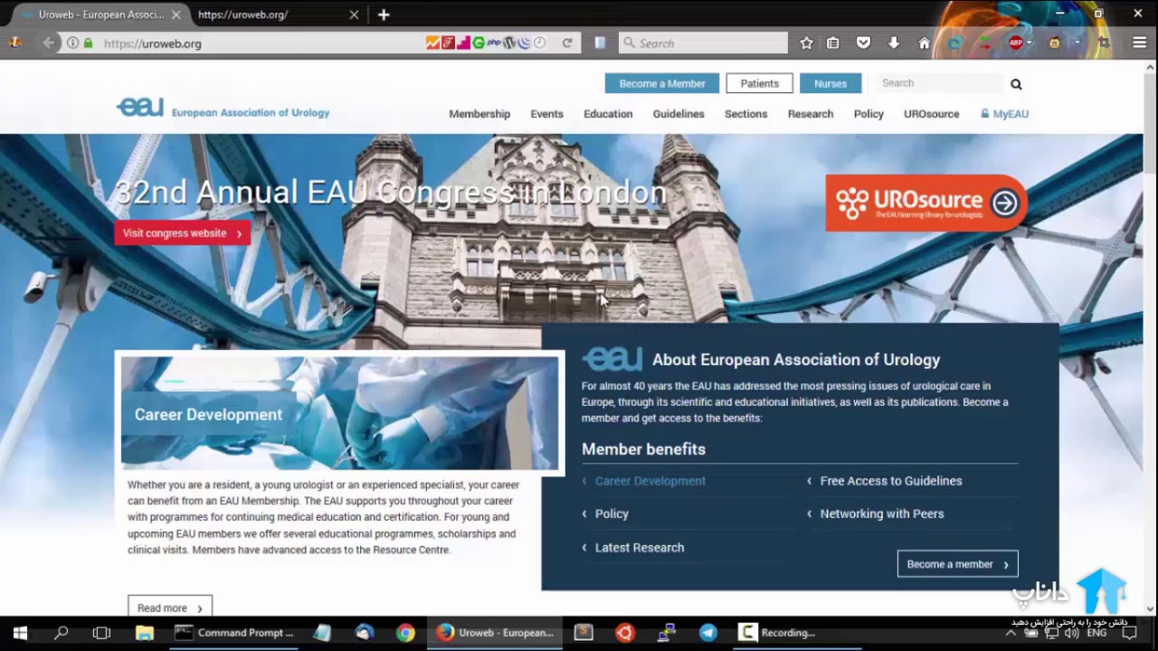
Task: Click the volume speaker tray icon
Action: pyautogui.click(x=1071, y=633)
